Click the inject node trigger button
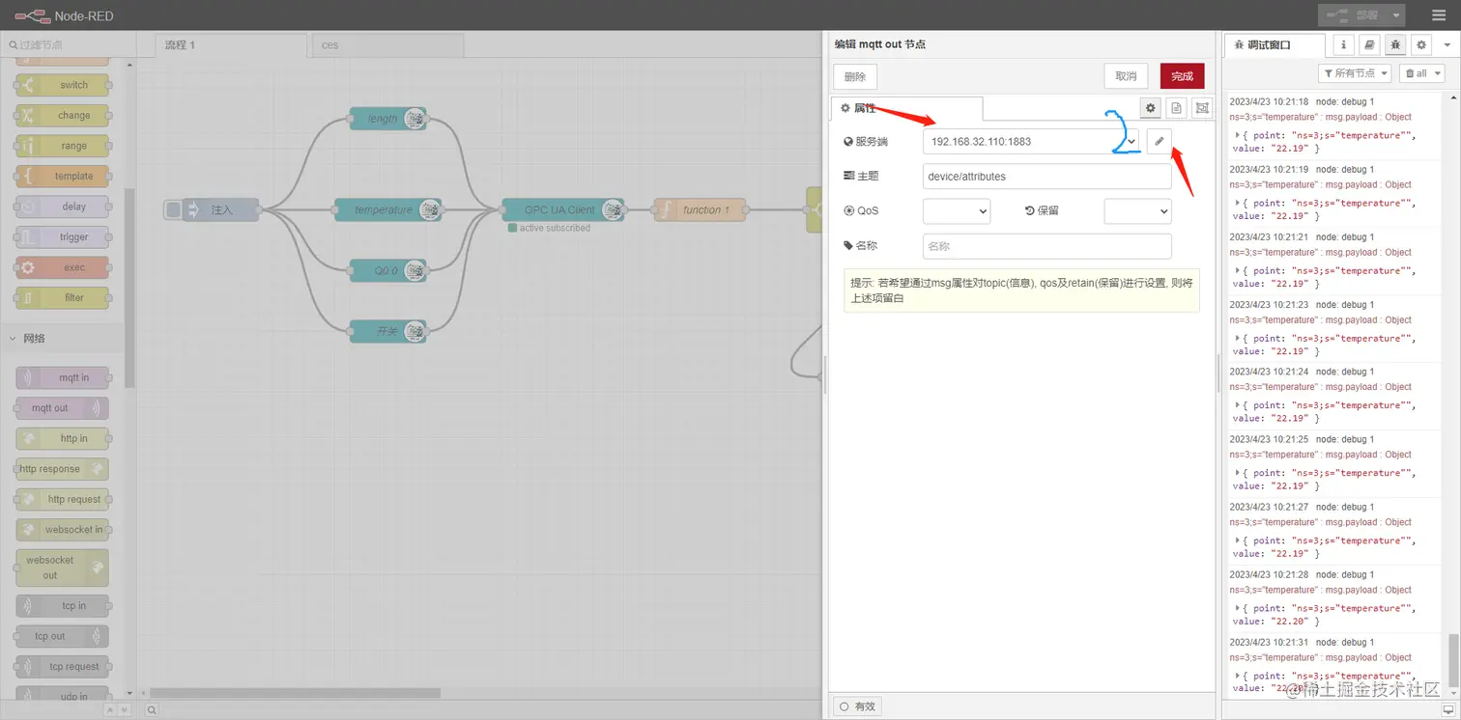 click(173, 209)
